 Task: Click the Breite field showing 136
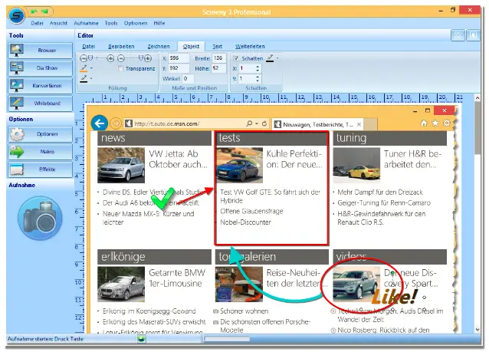pos(218,58)
